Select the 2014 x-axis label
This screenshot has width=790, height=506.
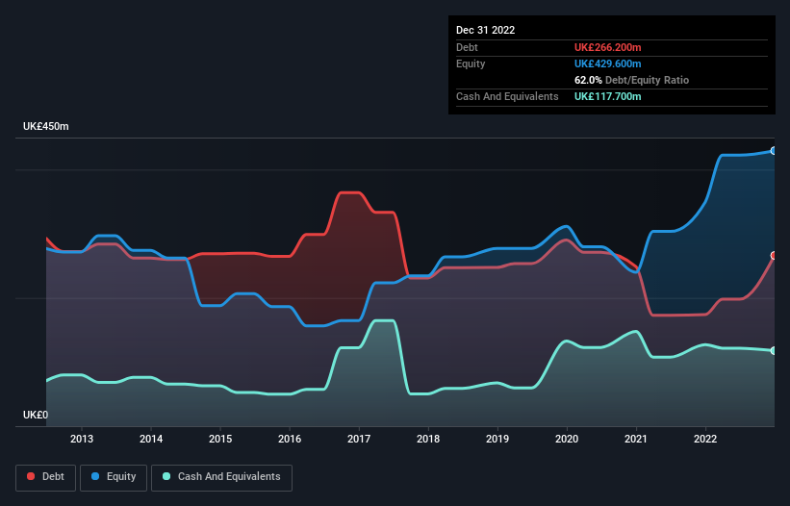point(151,439)
